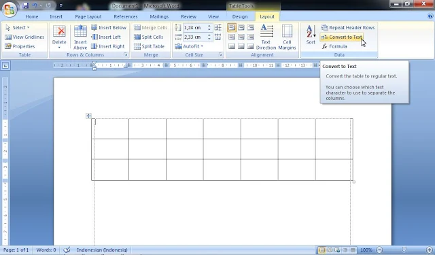Select Align Center
This screenshot has height=255, width=435.
[241, 37]
